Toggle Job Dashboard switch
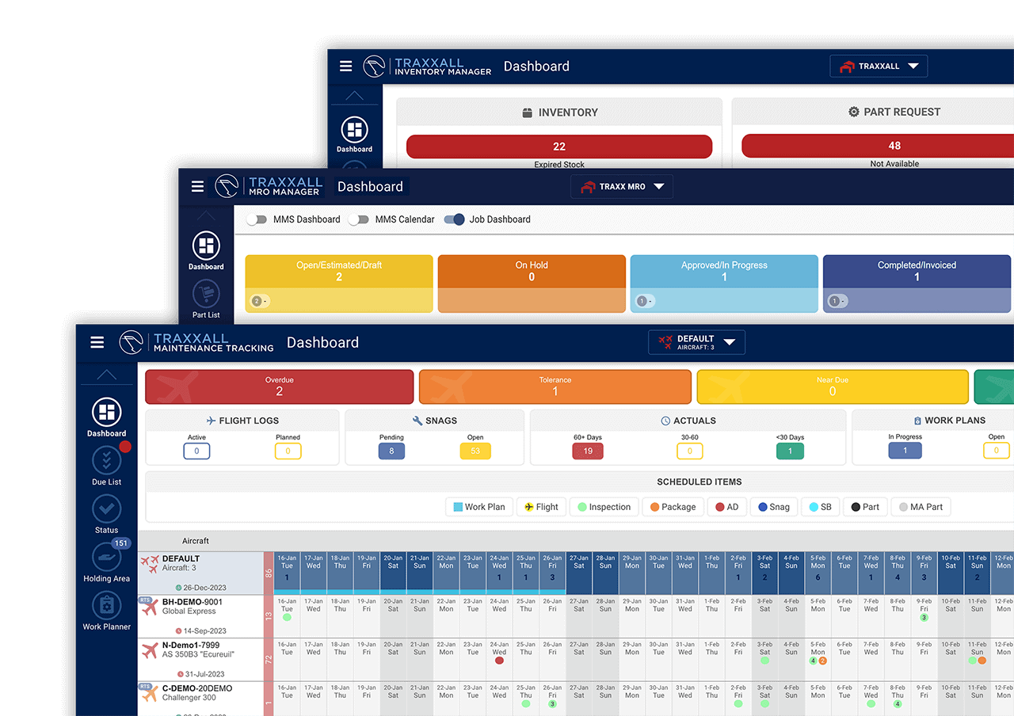The height and width of the screenshot is (716, 1014). tap(454, 219)
